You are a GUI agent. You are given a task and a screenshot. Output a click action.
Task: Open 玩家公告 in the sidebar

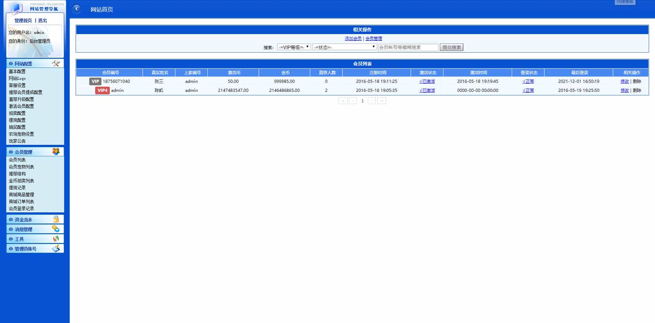(x=17, y=141)
